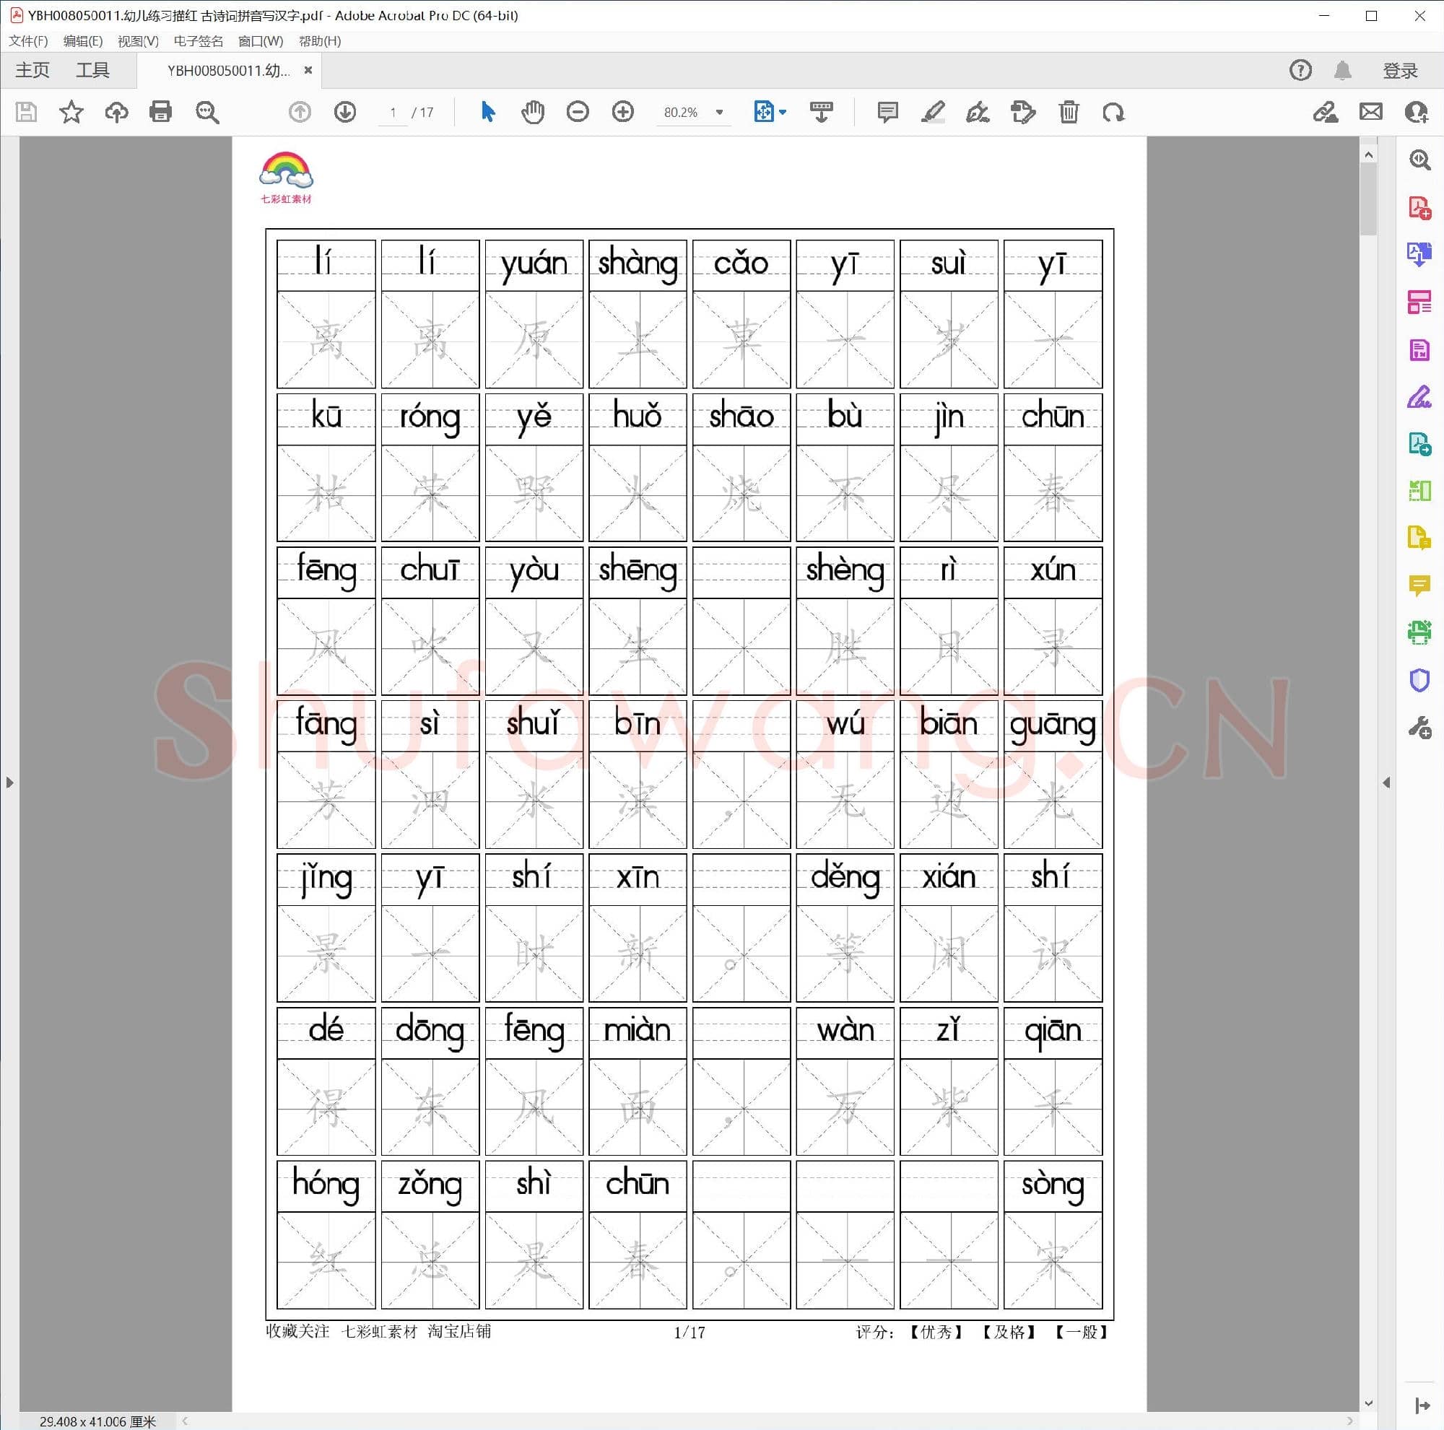Image resolution: width=1444 pixels, height=1430 pixels.
Task: Open the zoom percentage dropdown
Action: (x=719, y=112)
